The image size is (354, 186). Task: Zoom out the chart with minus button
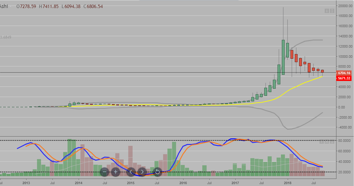(x=105, y=172)
